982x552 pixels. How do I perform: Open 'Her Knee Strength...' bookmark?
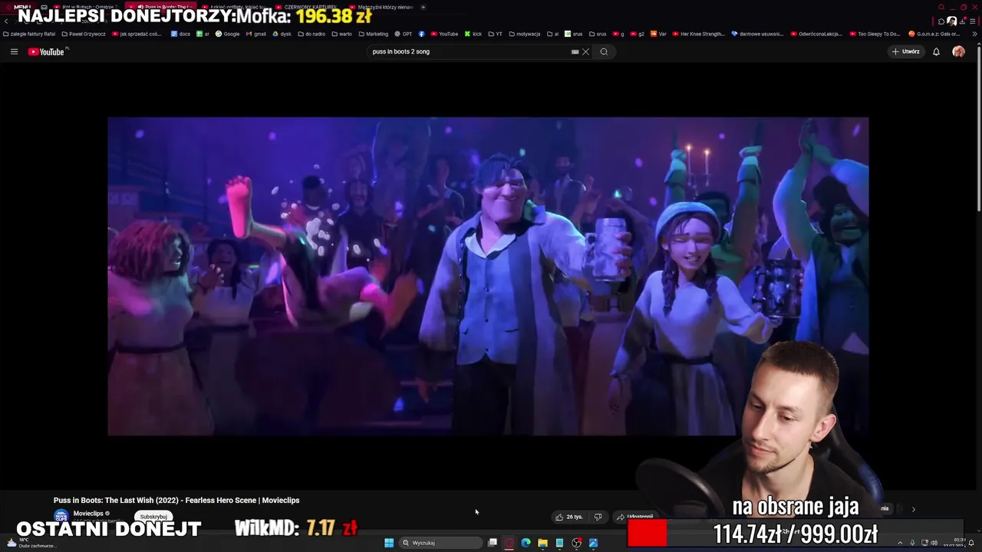[698, 34]
